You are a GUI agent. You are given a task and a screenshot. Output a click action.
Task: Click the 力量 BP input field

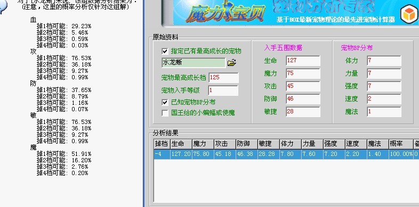click(384, 73)
